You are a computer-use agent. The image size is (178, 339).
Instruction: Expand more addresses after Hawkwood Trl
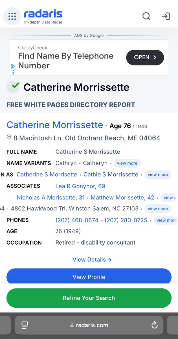[158, 209]
